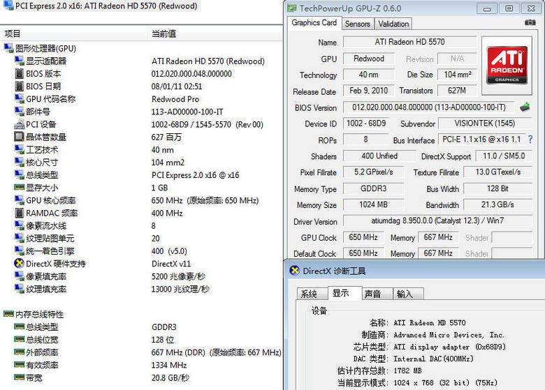The width and height of the screenshot is (545, 390).
Task: Switch to the Sensors tab in GPU-Z
Action: click(x=357, y=24)
